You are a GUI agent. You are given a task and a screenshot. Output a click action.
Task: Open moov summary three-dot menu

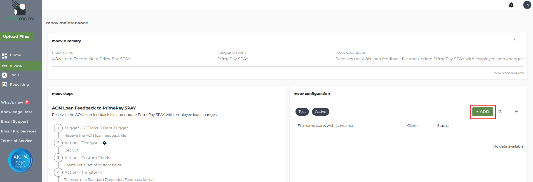pyautogui.click(x=514, y=41)
